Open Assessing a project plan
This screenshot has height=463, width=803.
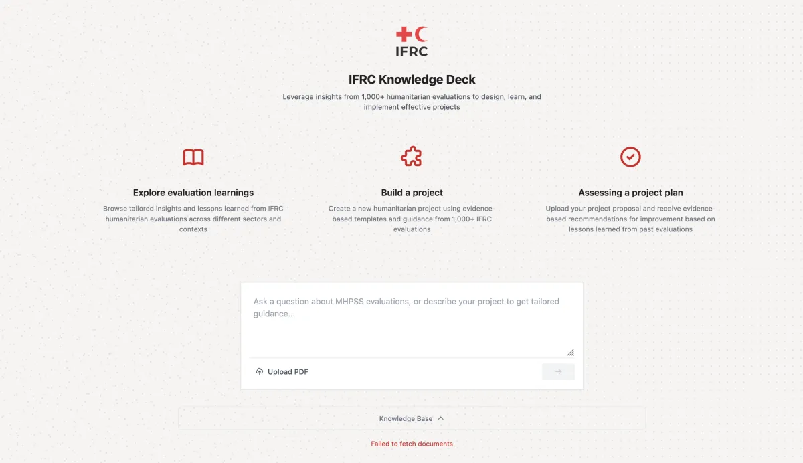point(630,193)
